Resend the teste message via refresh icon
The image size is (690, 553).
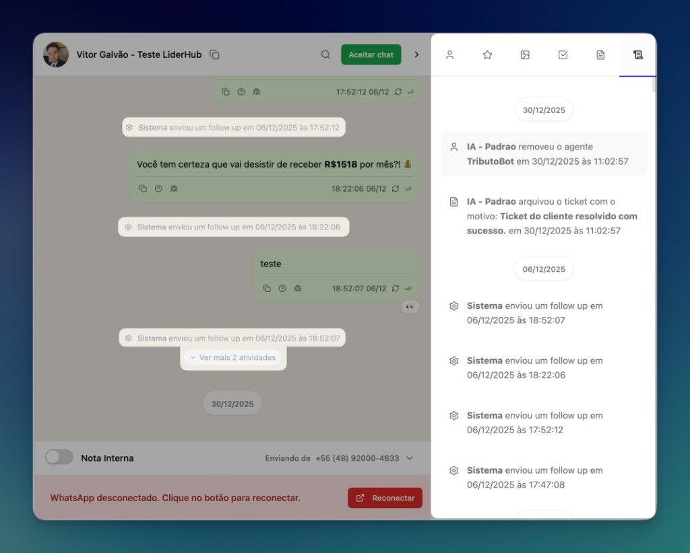point(396,288)
